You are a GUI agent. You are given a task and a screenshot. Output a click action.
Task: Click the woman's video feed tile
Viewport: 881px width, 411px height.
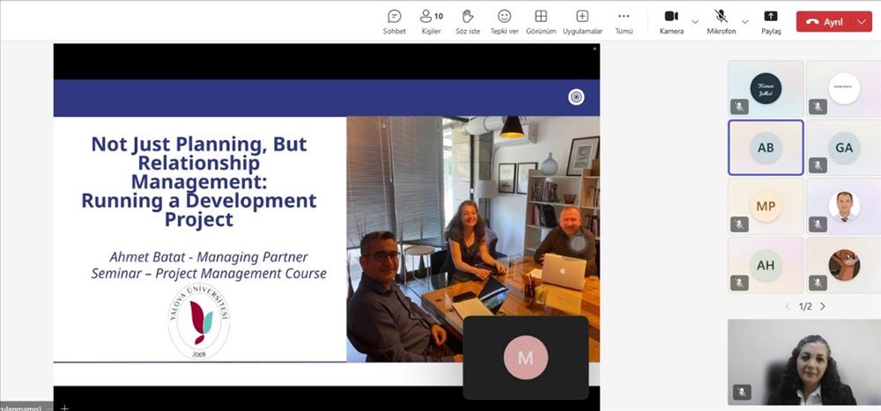[x=804, y=362]
